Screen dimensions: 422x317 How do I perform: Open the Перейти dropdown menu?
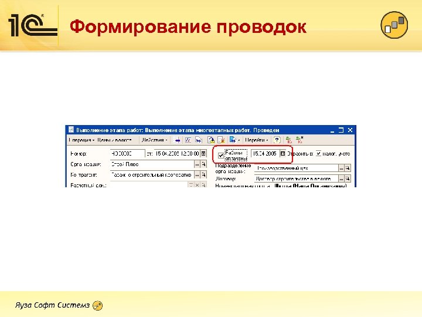coord(257,140)
